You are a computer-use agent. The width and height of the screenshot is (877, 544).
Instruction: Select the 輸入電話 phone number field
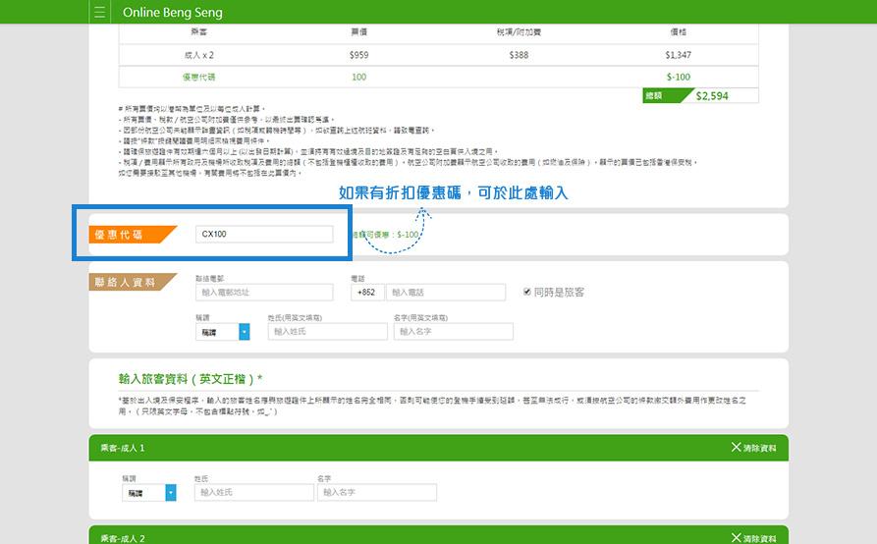[445, 293]
